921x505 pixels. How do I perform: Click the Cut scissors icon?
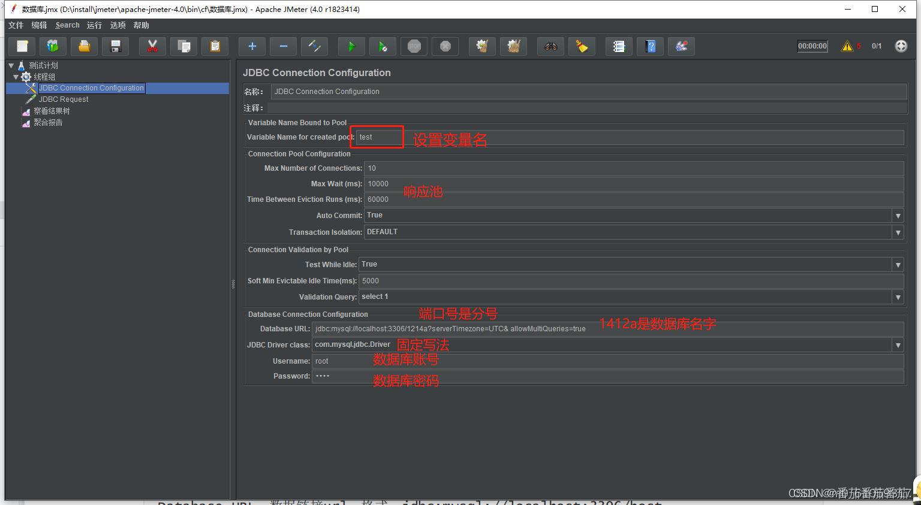coord(153,46)
